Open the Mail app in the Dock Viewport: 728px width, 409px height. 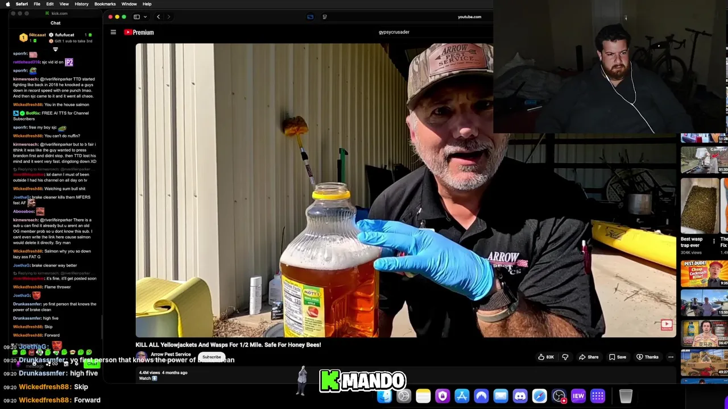pyautogui.click(x=500, y=396)
